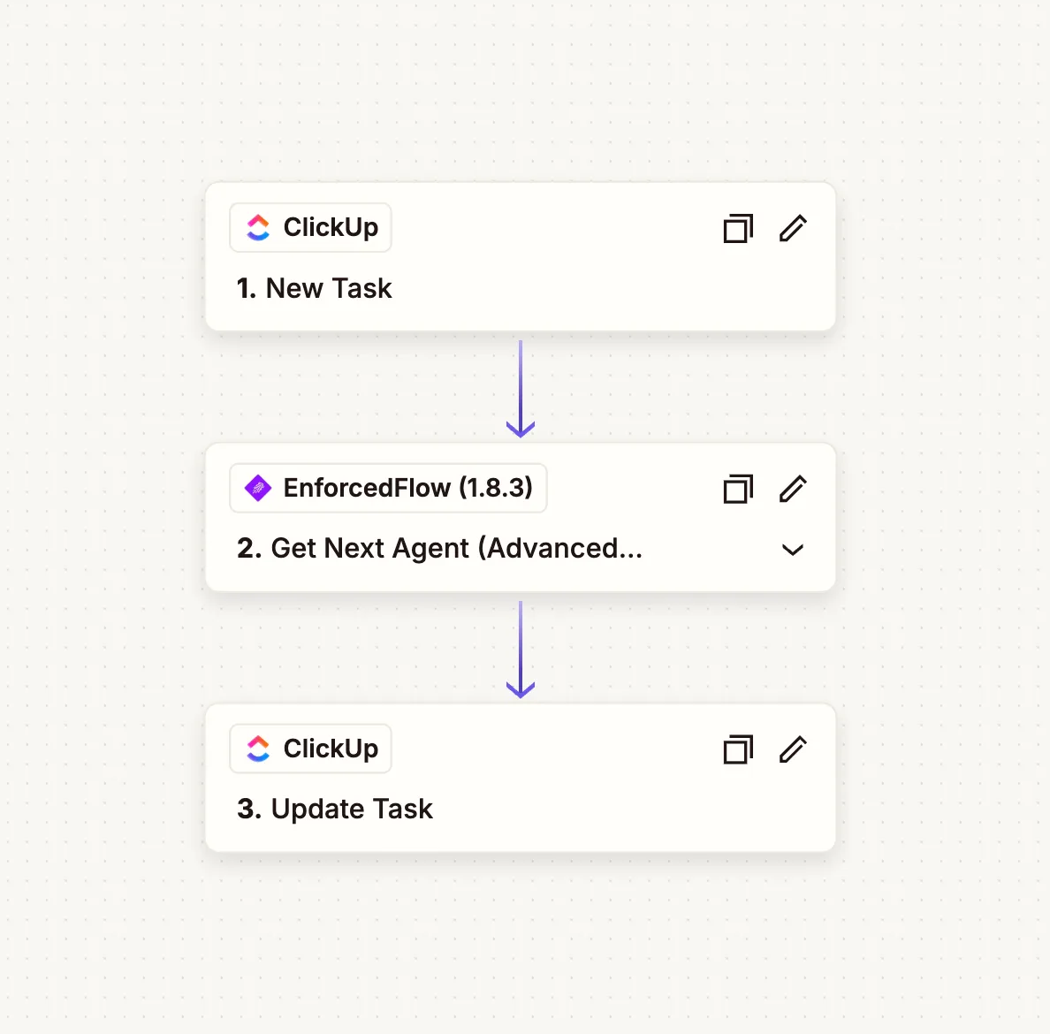Screen dimensions: 1050x1034
Task: Select the copy icon on the Get Next Agent step
Action: (738, 489)
